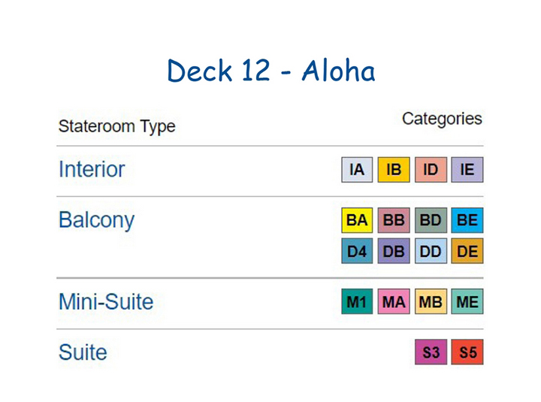The height and width of the screenshot is (402, 541).
Task: Click the red S5 suite category
Action: (x=467, y=352)
